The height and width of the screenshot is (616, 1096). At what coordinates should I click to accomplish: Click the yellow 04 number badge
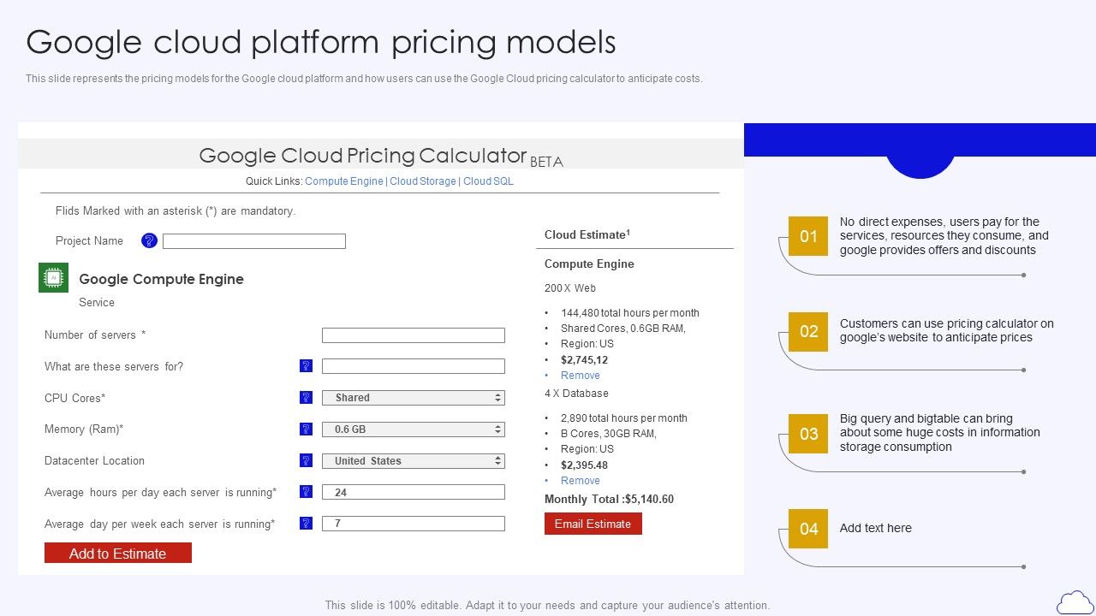808,529
